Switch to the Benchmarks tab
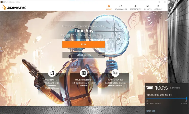189x114 pixels. click(121, 7)
